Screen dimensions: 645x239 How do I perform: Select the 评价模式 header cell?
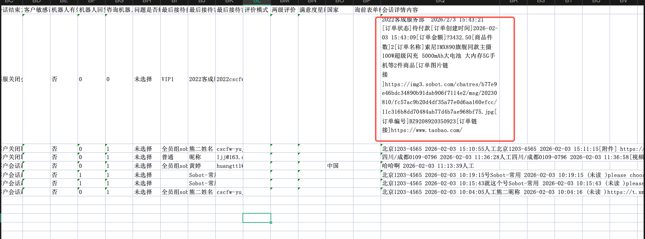point(257,10)
